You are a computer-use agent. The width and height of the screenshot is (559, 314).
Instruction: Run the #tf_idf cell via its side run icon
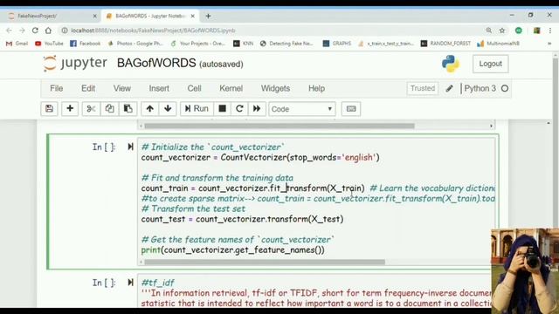click(x=130, y=283)
